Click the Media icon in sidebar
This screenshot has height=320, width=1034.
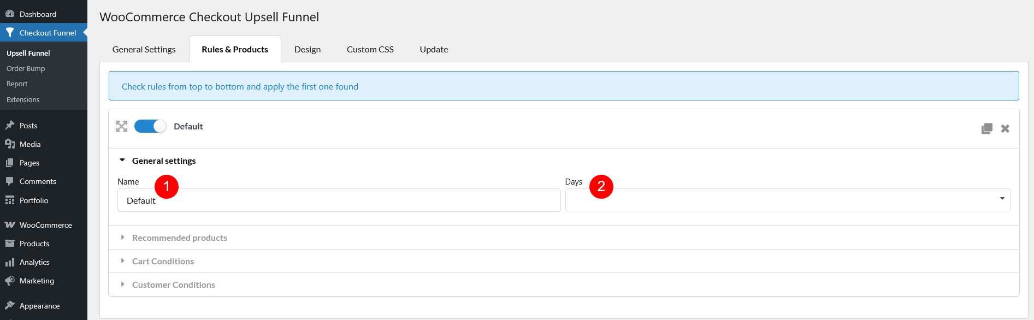coord(10,144)
